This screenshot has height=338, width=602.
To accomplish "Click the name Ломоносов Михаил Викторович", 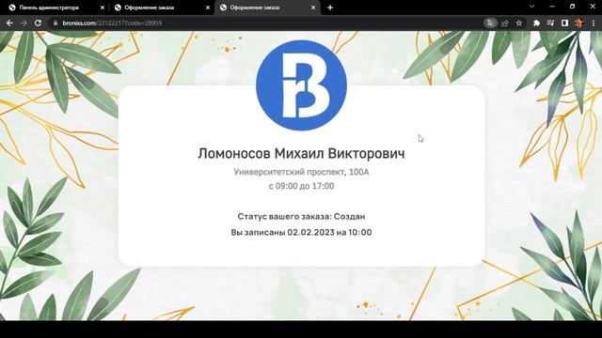I will click(301, 153).
